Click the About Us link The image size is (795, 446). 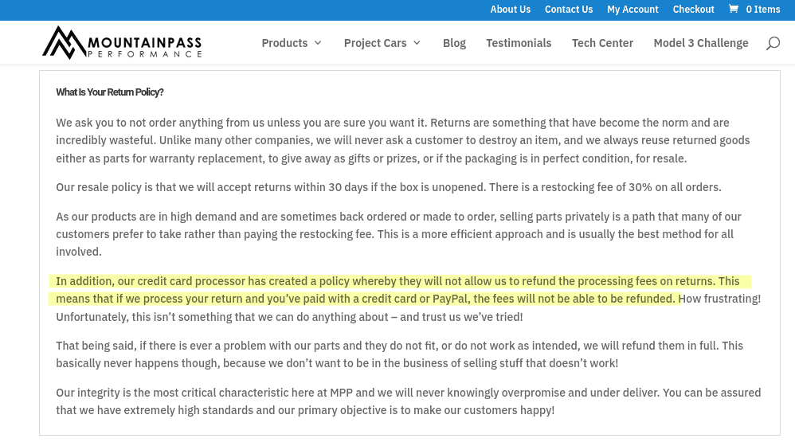pos(510,9)
